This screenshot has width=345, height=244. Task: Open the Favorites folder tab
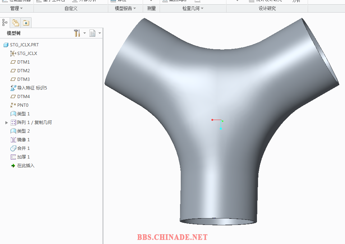pyautogui.click(x=26, y=23)
